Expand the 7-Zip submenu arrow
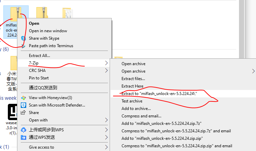Viewport: 256px width, 151px height. click(107, 63)
